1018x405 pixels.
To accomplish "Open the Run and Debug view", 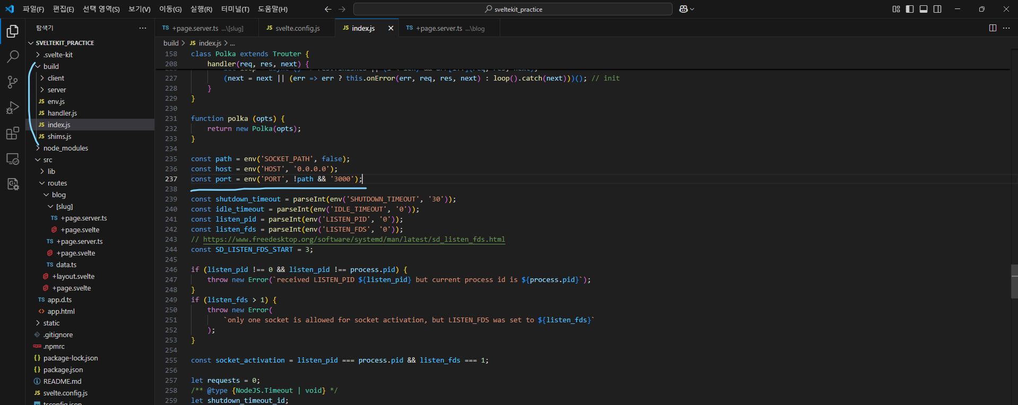I will point(13,108).
